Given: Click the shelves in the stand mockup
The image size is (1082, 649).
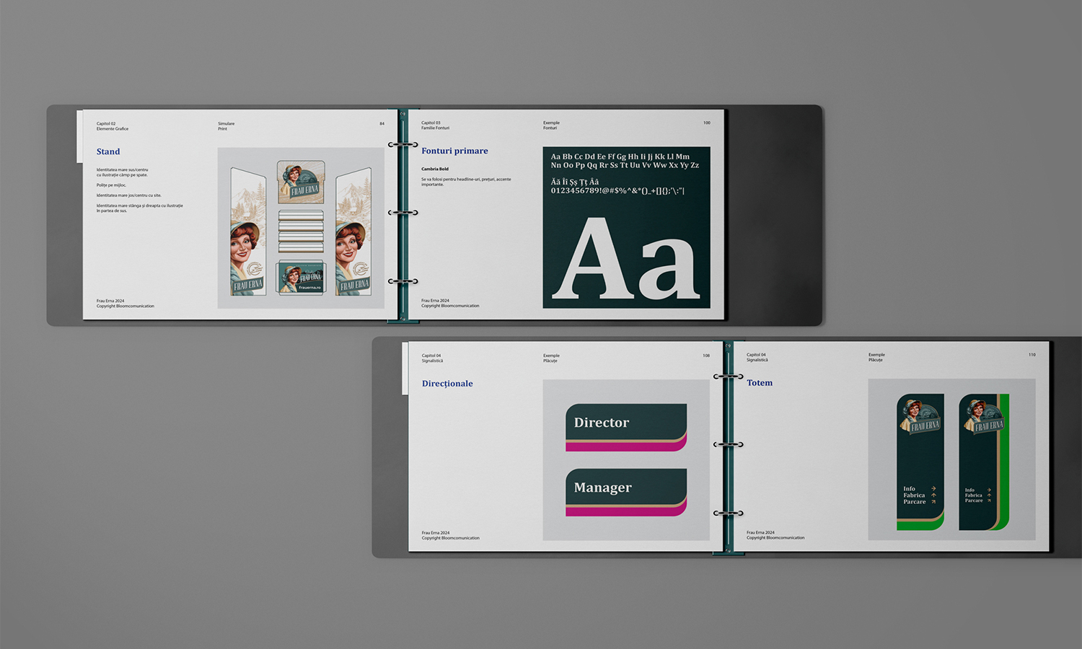Looking at the screenshot, I should click(301, 231).
